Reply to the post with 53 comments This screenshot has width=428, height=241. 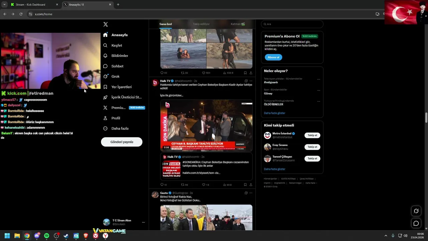[164, 73]
